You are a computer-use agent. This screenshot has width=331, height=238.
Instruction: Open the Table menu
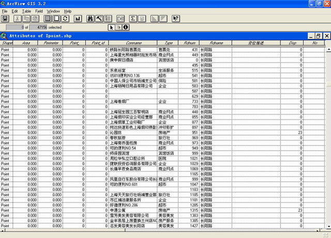tap(26, 11)
